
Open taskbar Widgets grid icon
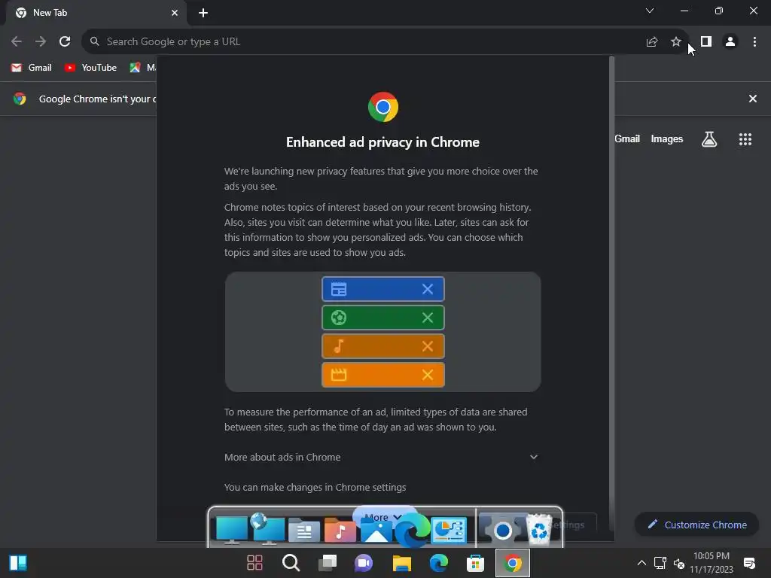tap(254, 563)
